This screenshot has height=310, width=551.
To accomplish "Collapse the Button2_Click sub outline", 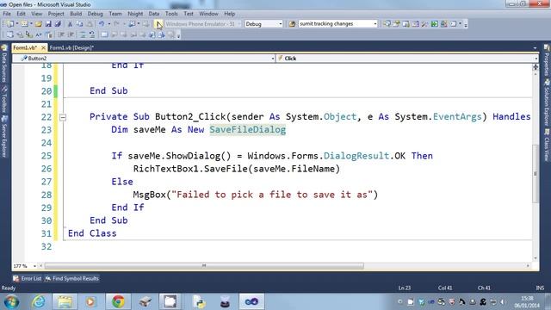I will [x=63, y=117].
